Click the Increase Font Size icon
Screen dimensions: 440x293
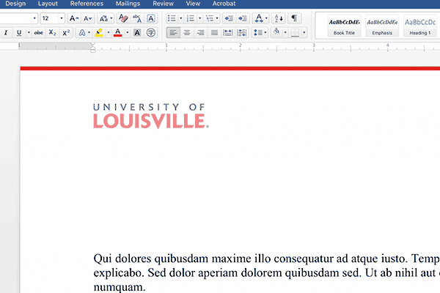point(74,18)
